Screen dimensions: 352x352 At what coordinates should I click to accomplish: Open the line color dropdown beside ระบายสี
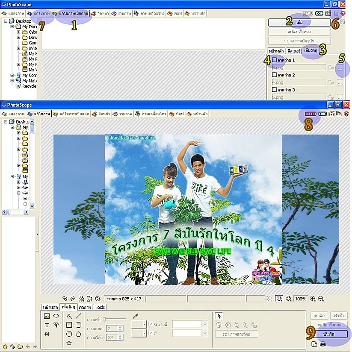point(145,324)
